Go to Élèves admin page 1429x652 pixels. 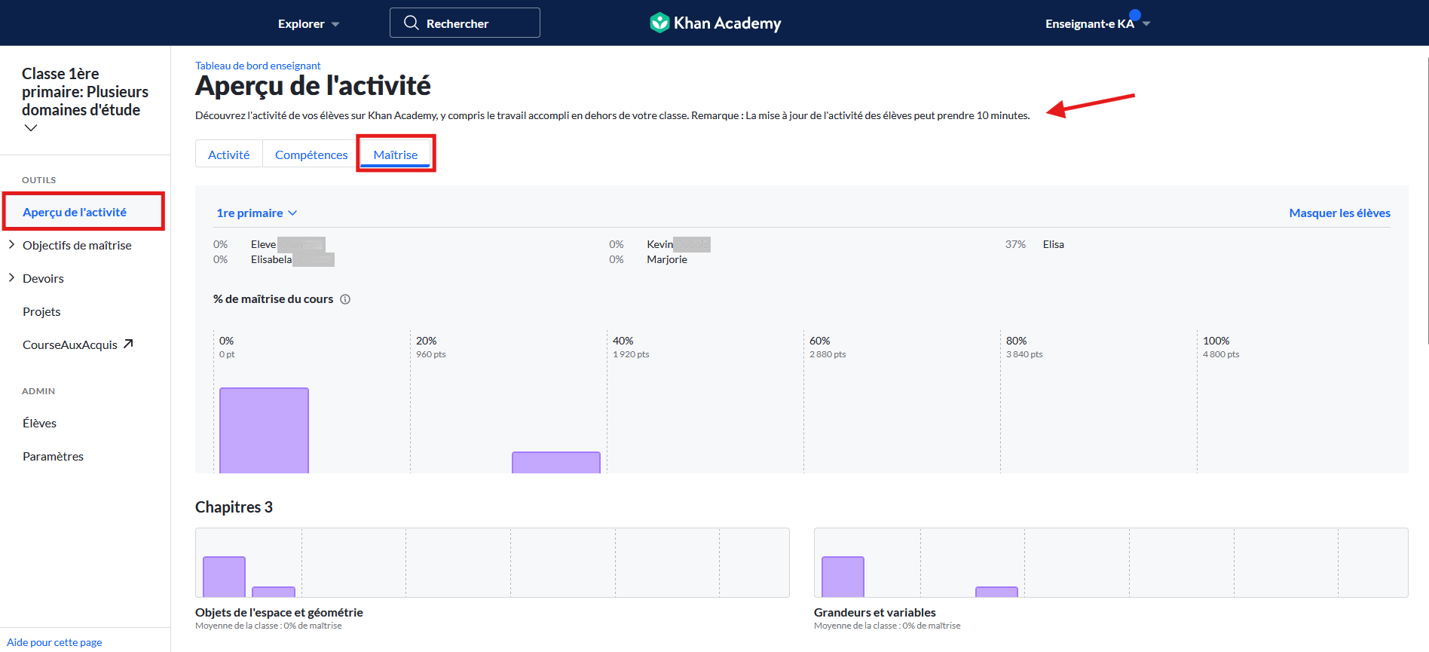pos(39,423)
